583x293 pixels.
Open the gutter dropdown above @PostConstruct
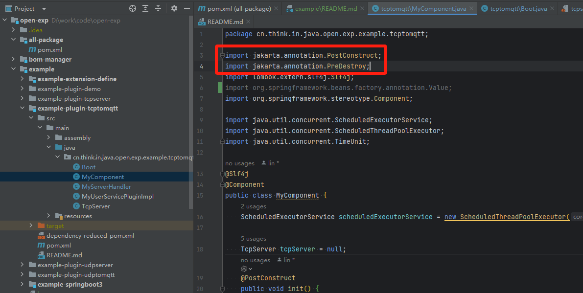247,269
